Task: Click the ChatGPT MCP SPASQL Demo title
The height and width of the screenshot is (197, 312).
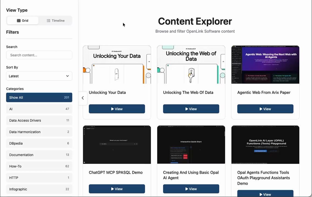Action: coord(116,172)
